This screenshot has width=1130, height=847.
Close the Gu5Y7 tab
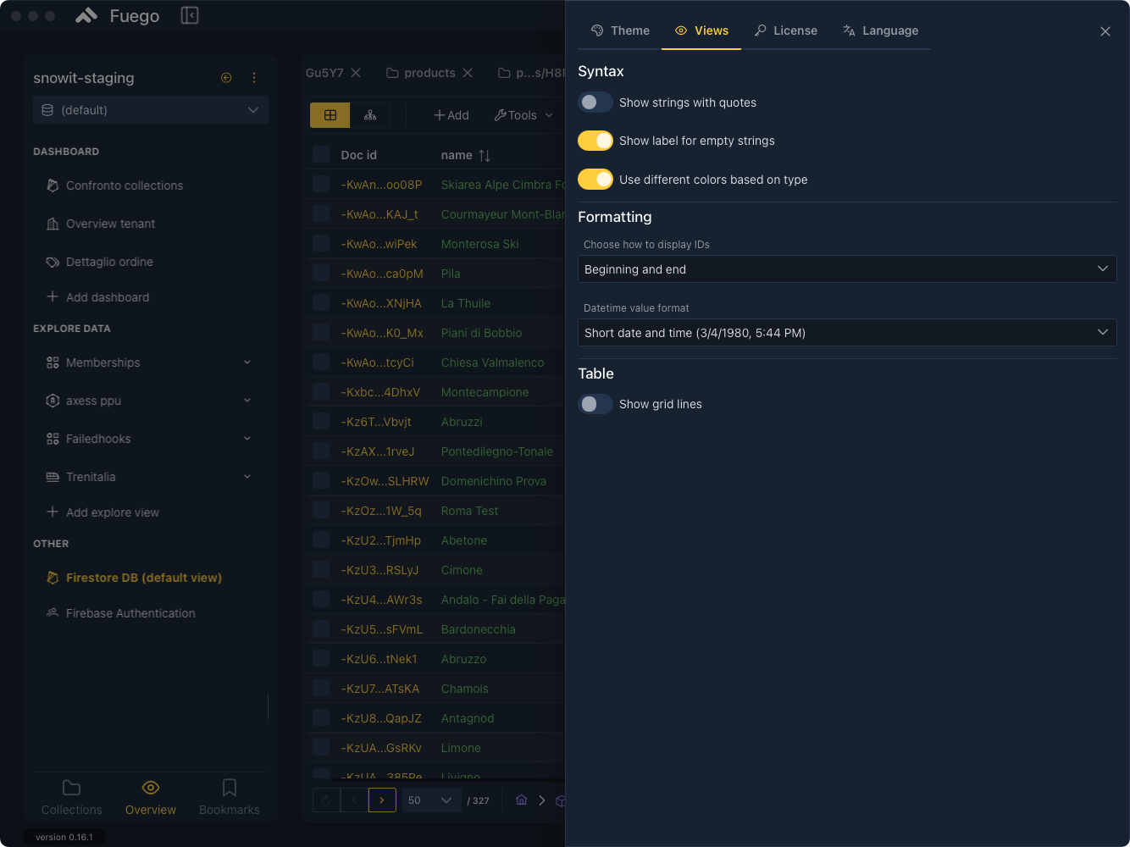357,73
